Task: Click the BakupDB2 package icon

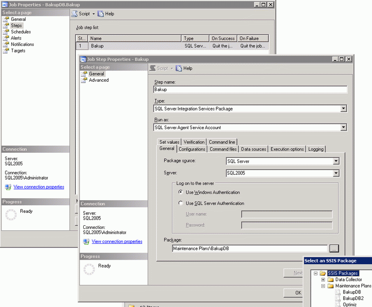Action: click(x=338, y=299)
